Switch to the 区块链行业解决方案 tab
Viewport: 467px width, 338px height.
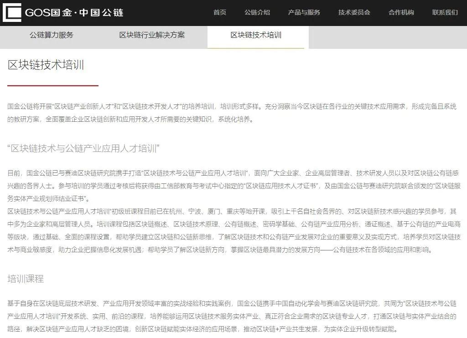[153, 34]
